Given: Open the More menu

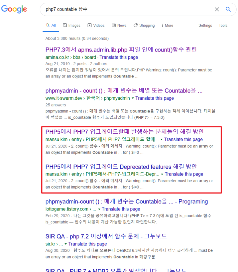Looking at the screenshot, I should tap(168, 26).
